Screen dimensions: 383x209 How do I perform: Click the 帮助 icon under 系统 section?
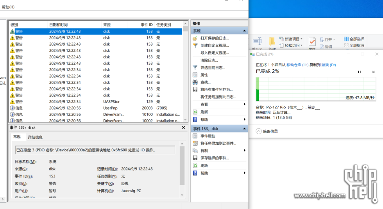[195, 120]
